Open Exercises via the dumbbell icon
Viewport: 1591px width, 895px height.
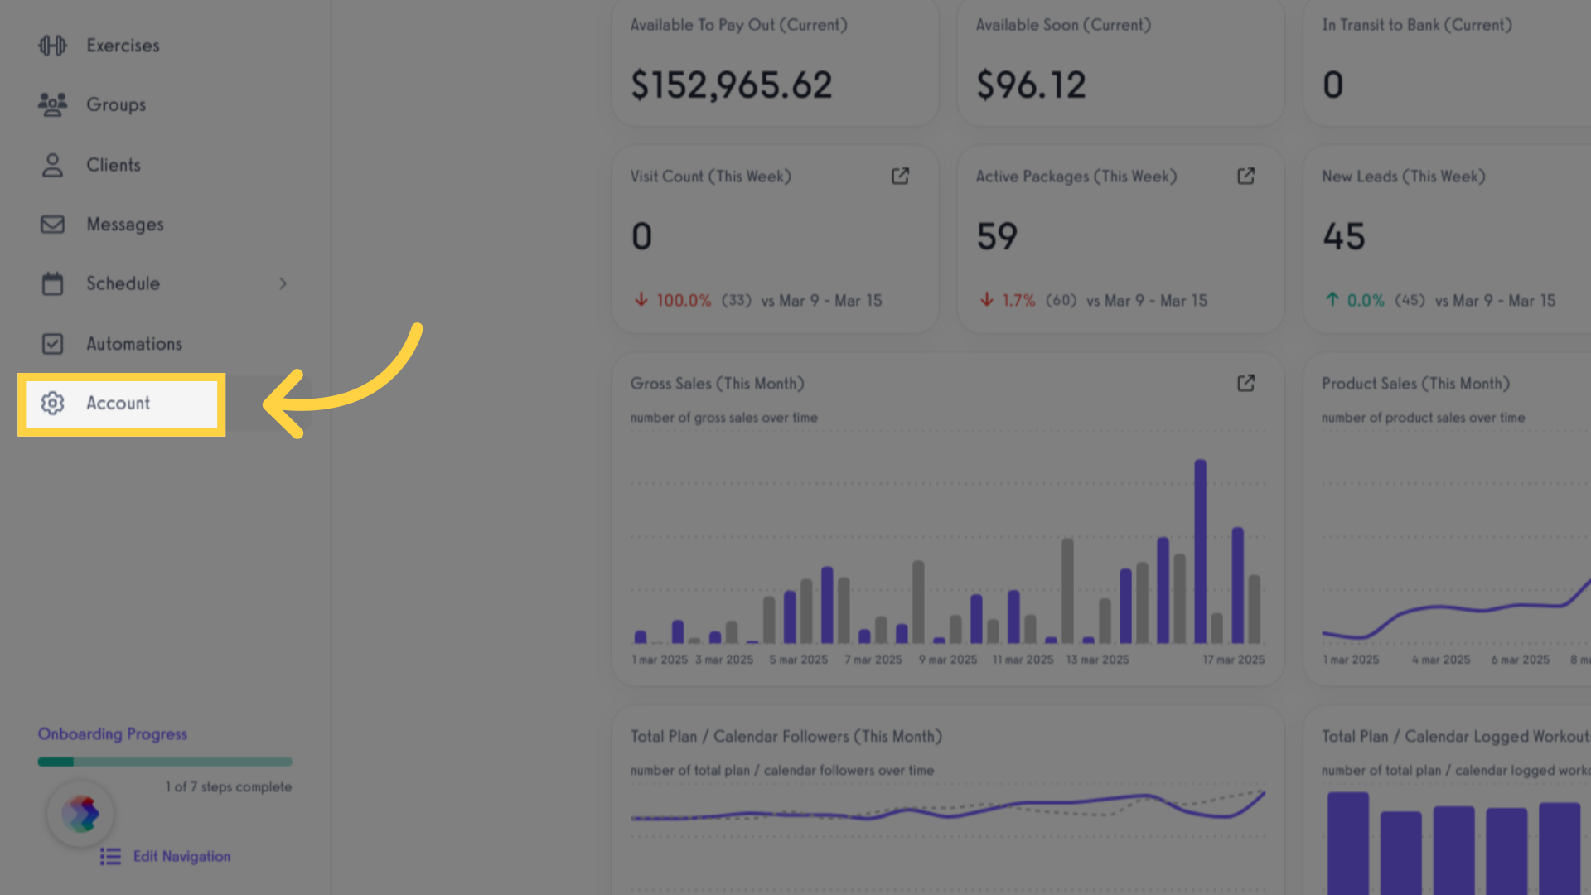coord(52,46)
